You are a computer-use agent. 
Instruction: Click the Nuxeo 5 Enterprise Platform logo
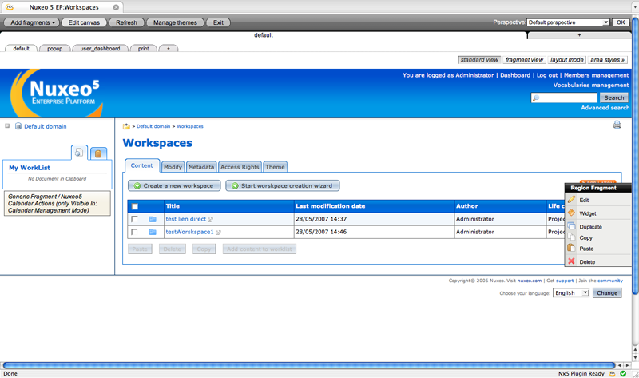[x=57, y=94]
